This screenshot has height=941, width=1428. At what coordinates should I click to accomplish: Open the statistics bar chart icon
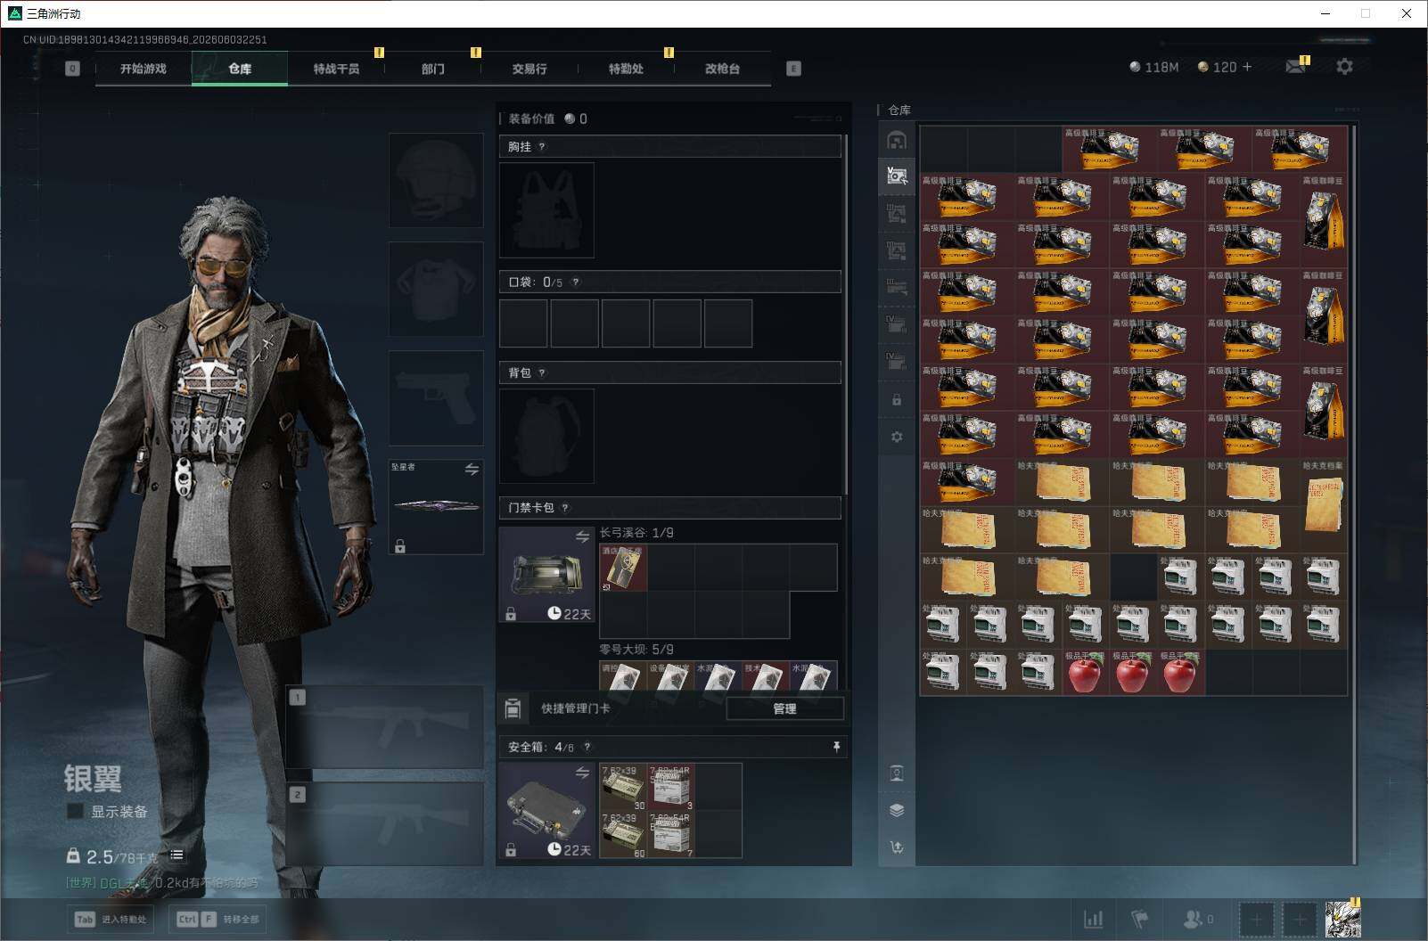1093,919
